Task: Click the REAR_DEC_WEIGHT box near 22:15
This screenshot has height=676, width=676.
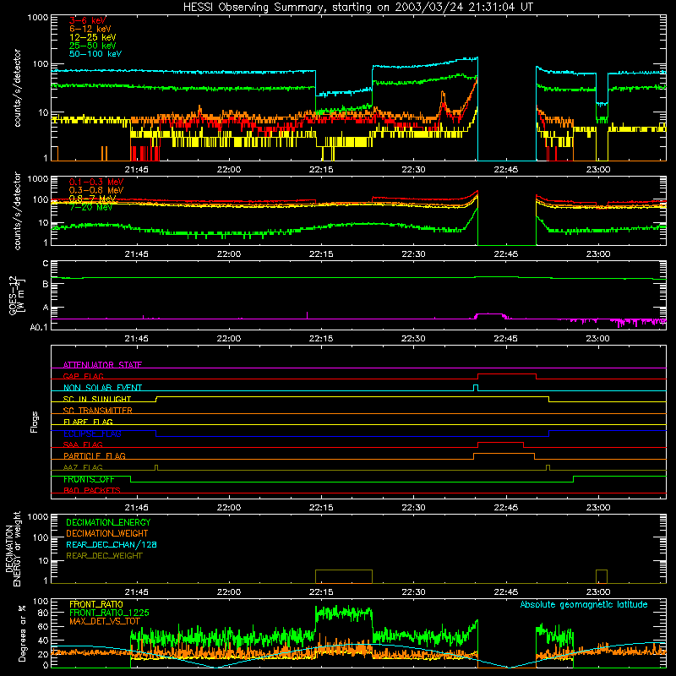Action: pos(344,576)
